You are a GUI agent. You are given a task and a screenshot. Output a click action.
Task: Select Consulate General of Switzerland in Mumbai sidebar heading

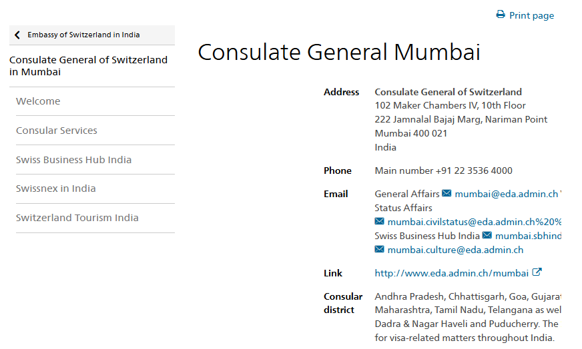(x=88, y=66)
